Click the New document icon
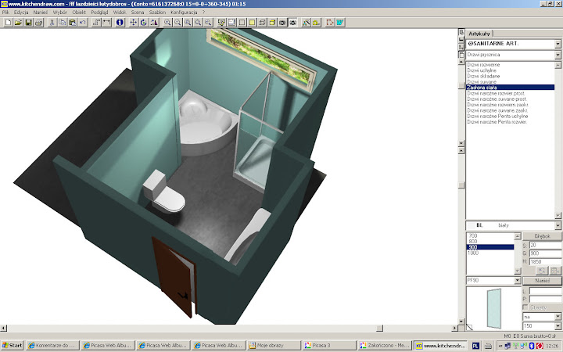The height and width of the screenshot is (352, 563). 8,23
